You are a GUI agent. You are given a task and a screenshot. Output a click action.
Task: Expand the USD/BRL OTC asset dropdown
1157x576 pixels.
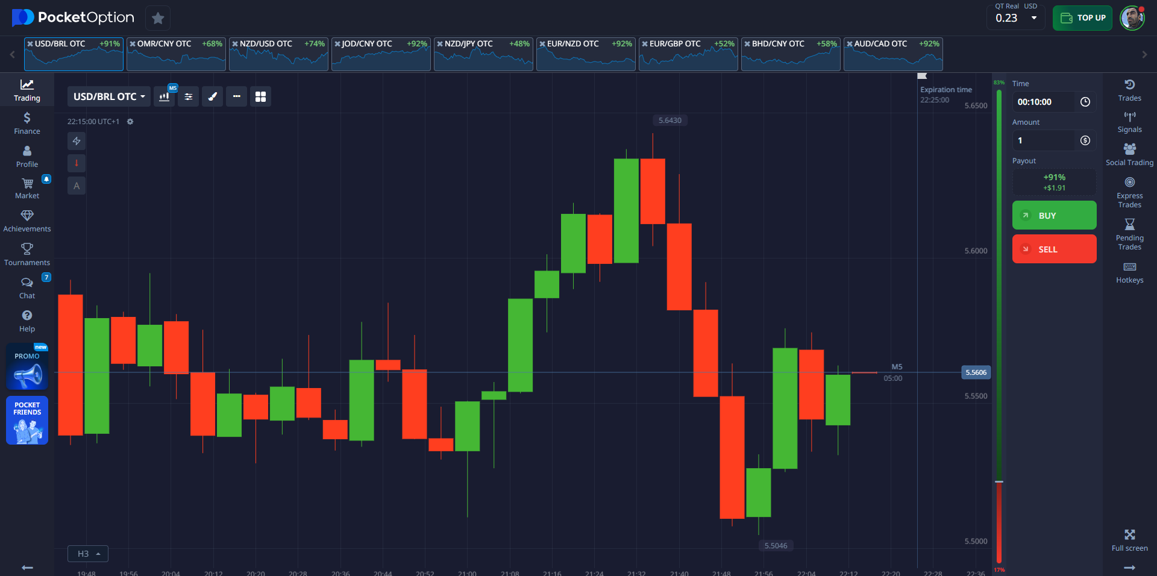tap(109, 96)
